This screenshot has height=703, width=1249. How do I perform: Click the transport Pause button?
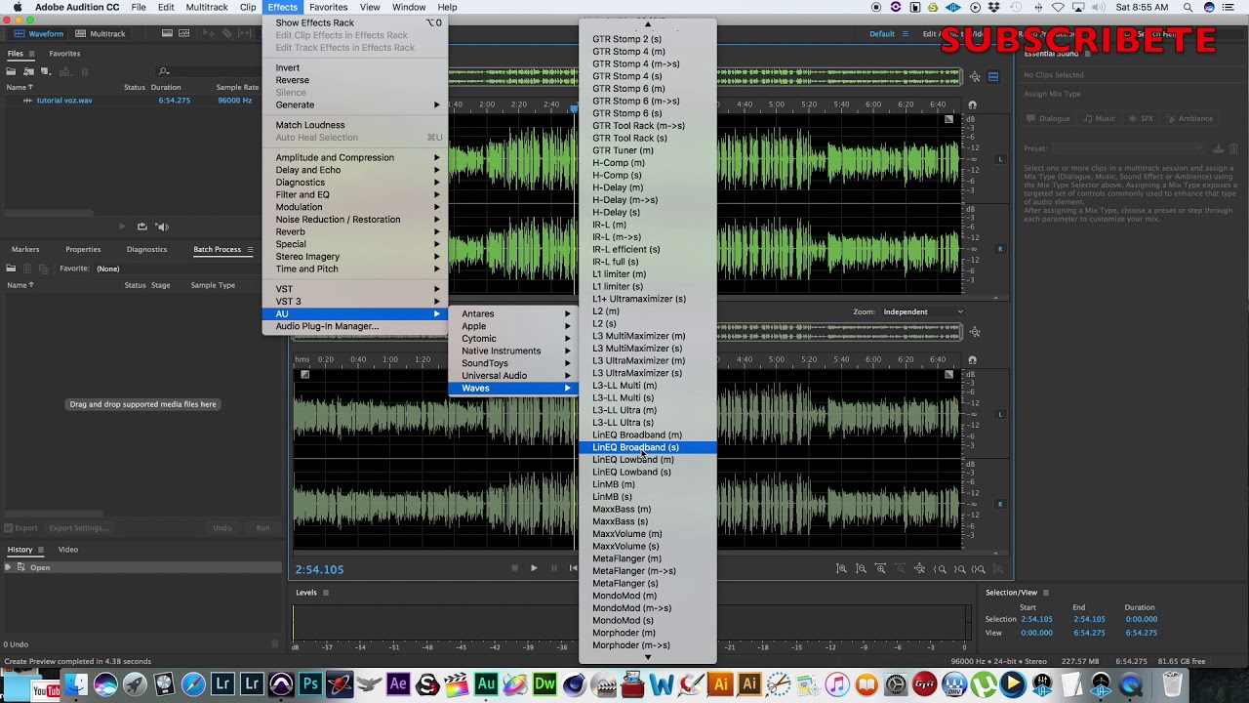coord(553,568)
